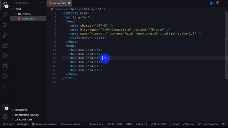228x128 pixels.
Task: Close the unsaved index.html tab dot
Action: [x=69, y=3]
